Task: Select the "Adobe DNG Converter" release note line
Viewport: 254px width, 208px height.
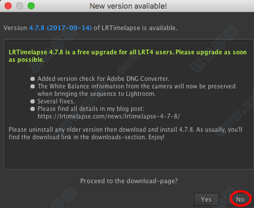Action: (x=103, y=79)
